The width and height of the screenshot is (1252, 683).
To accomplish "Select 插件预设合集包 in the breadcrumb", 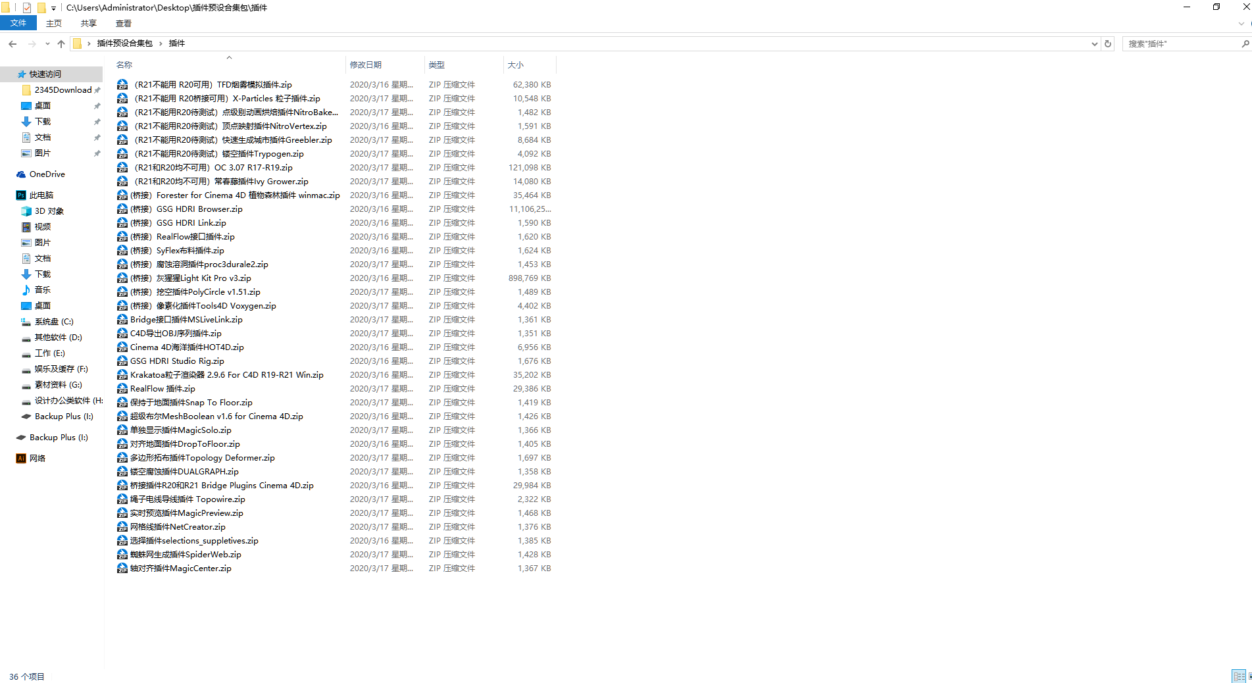I will (125, 43).
